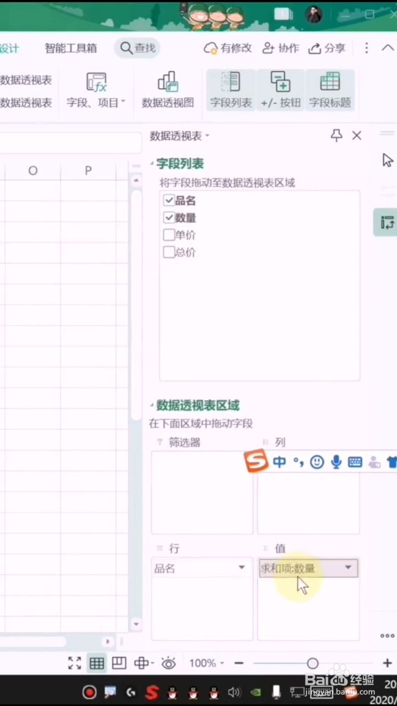The image size is (397, 706).
Task: Switch to full screen view in status bar
Action: coord(74,663)
